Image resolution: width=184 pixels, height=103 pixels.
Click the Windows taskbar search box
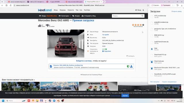pos(16,101)
